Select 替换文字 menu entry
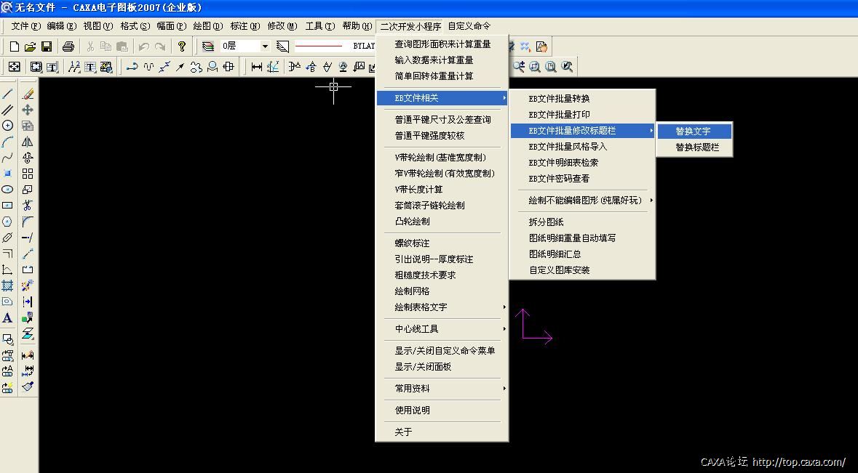Viewport: 858px width, 473px height. (x=693, y=132)
